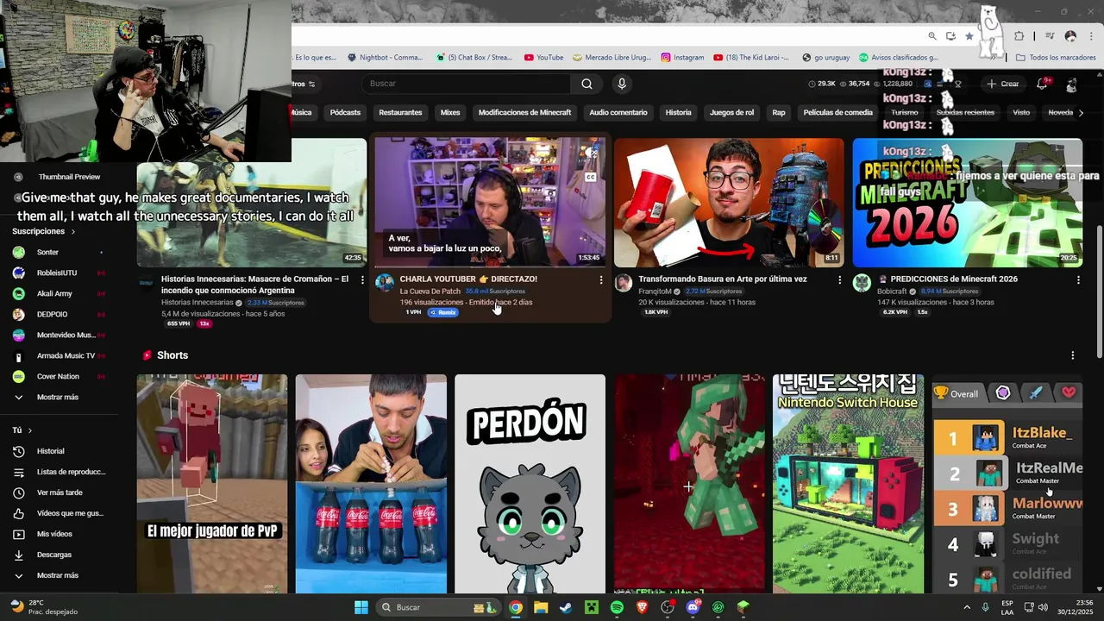Open the FranqitoM channel avatar
This screenshot has height=621, width=1104.
coord(623,283)
